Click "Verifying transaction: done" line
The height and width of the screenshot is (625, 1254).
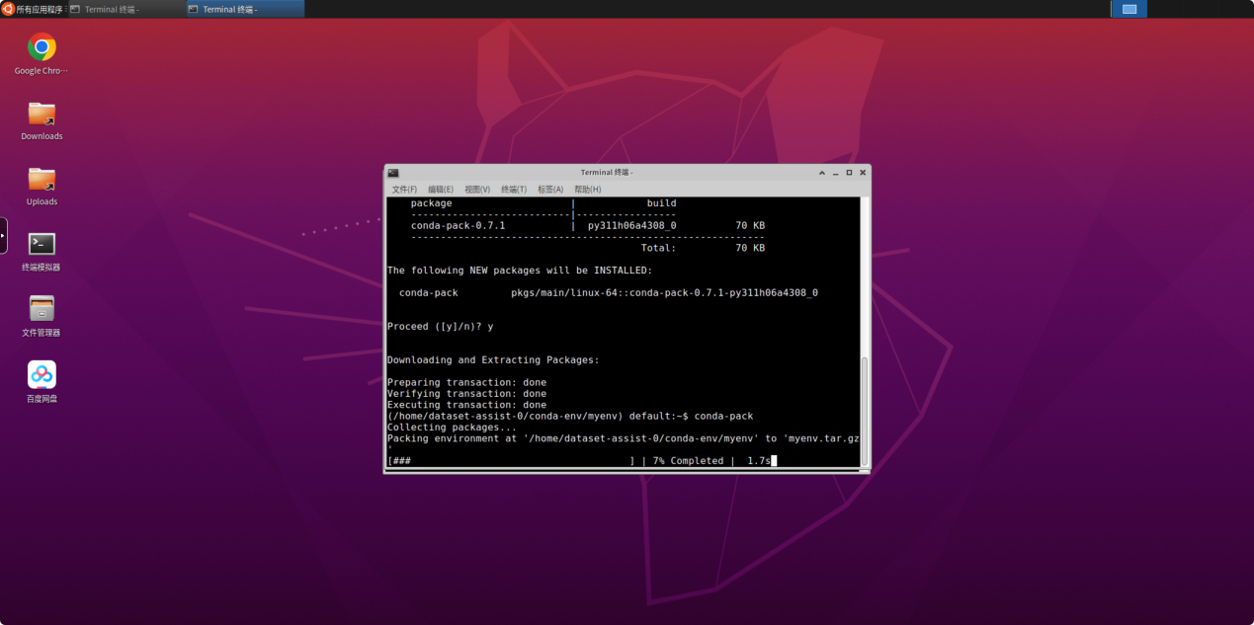point(466,394)
